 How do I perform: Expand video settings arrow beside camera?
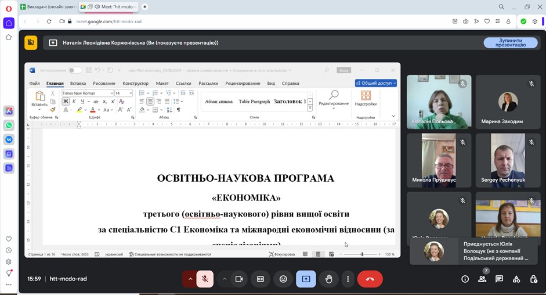click(x=224, y=279)
